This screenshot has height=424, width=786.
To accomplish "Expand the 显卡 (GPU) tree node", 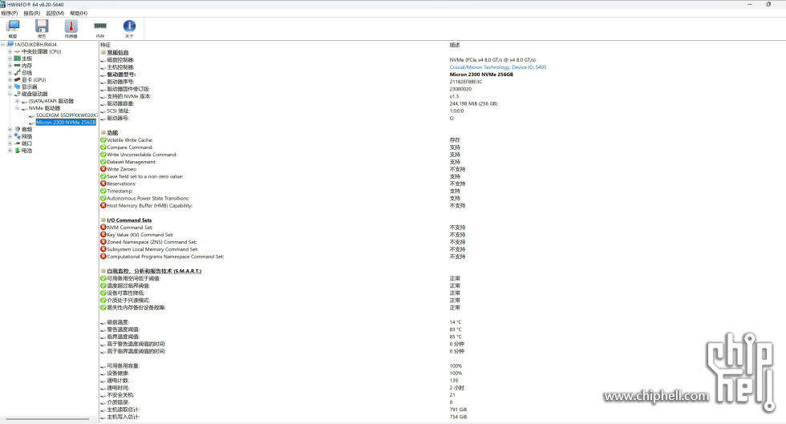I will 10,79.
